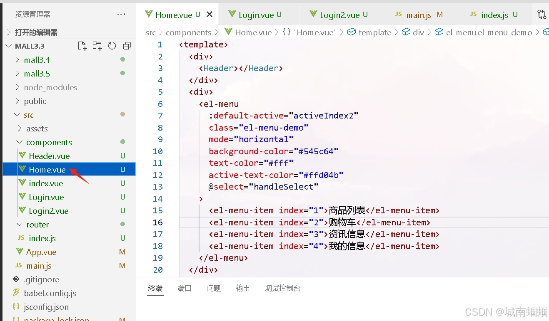The image size is (549, 321).
Task: Open the main.js editor tab
Action: coord(423,15)
